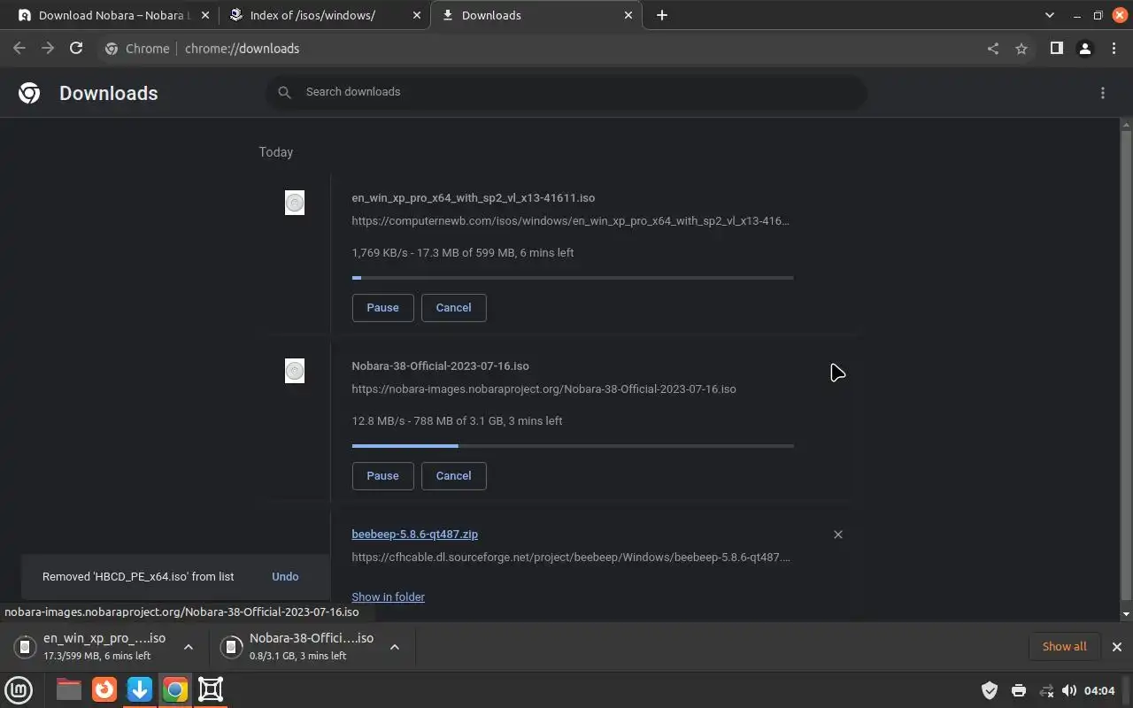Click the computernewb.com source URL
The width and height of the screenshot is (1133, 708).
click(571, 221)
